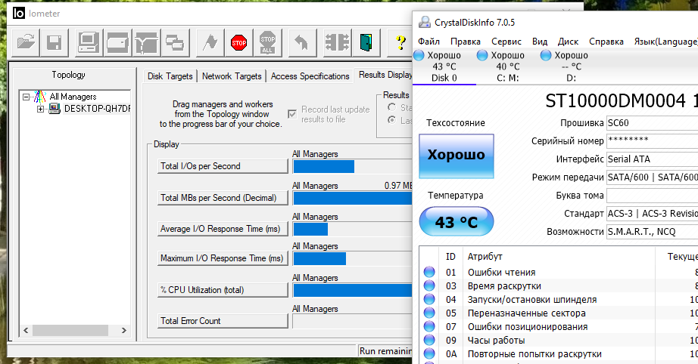Add new network worker toolbar icon
Viewport: 698px width, 364px height.
coord(146,43)
